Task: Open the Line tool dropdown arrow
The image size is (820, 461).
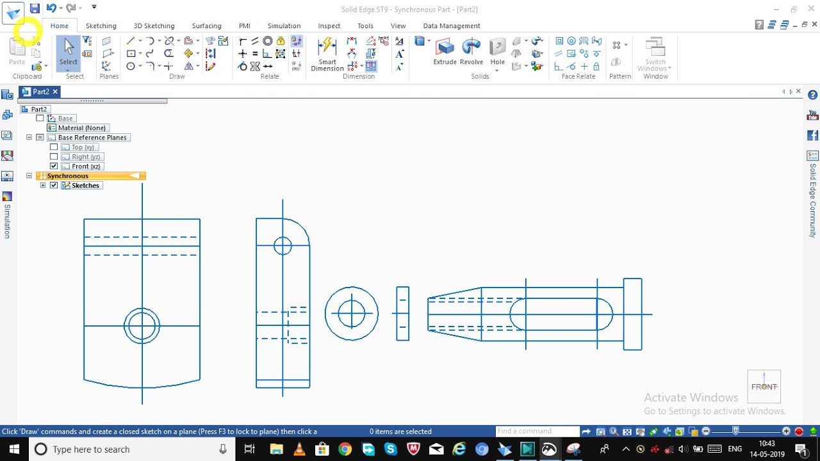Action: 140,41
